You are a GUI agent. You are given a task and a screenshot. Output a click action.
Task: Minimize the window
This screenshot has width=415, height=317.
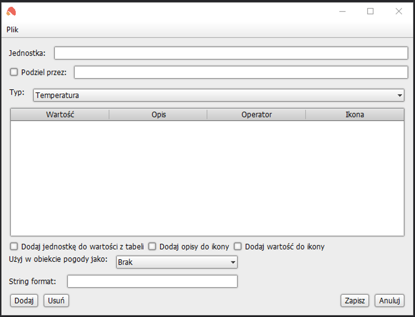tap(343, 11)
